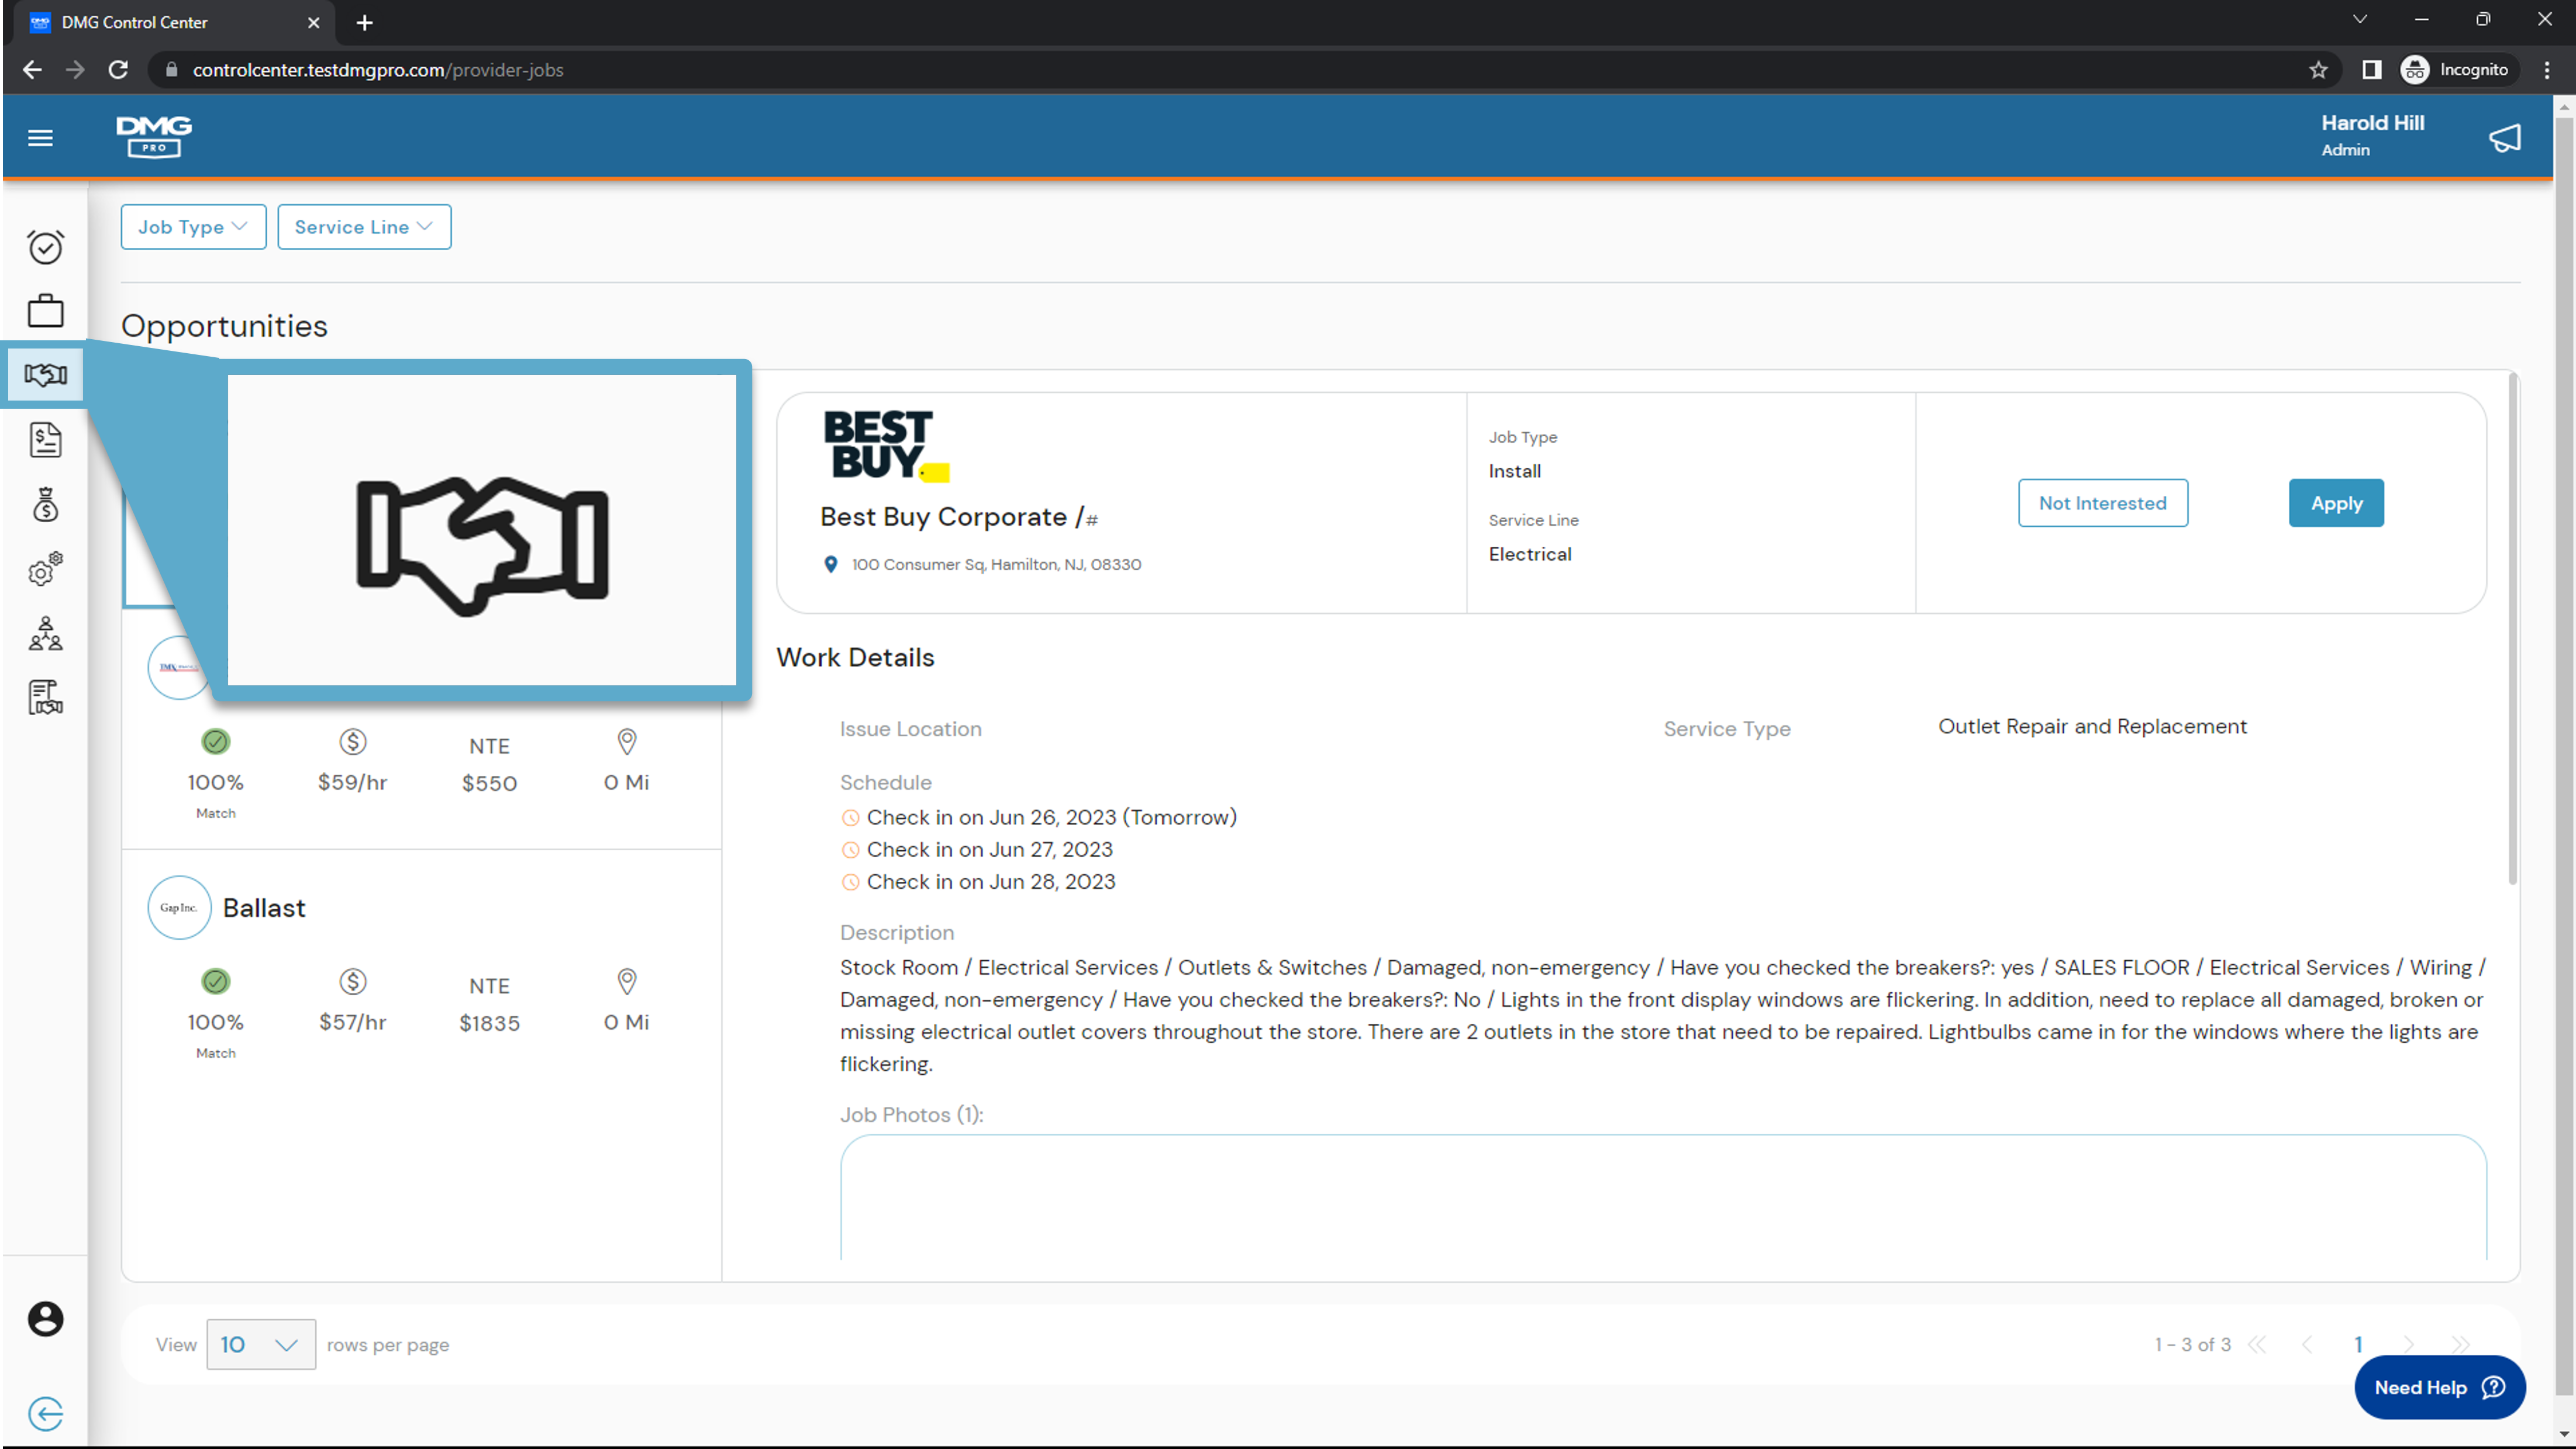
Task: Open the contracts document icon in sidebar
Action: pos(45,697)
